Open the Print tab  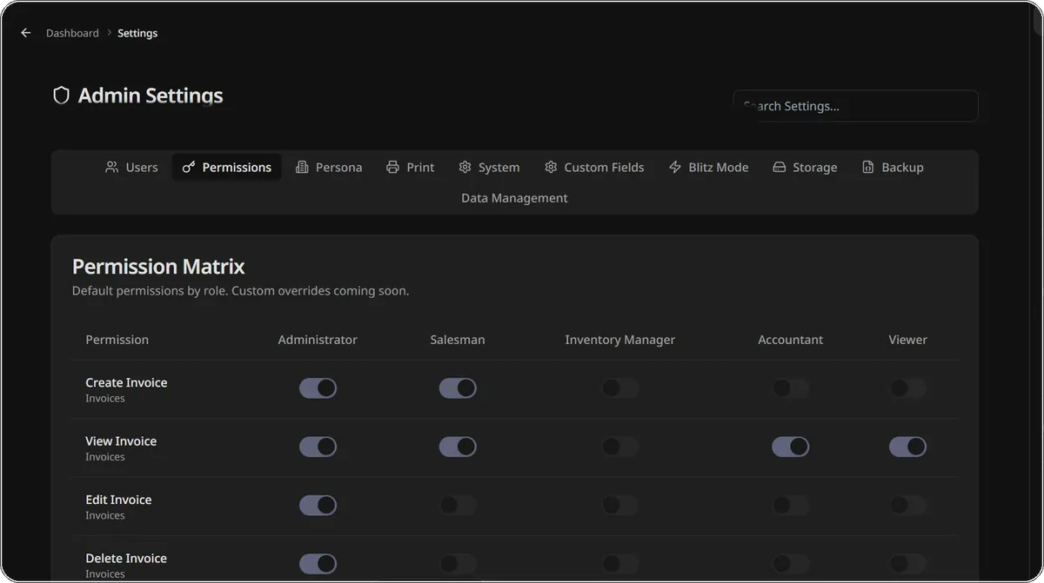410,167
